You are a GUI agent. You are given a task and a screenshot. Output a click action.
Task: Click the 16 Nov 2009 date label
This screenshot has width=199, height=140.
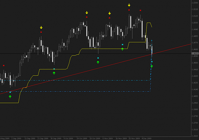coord(121,138)
